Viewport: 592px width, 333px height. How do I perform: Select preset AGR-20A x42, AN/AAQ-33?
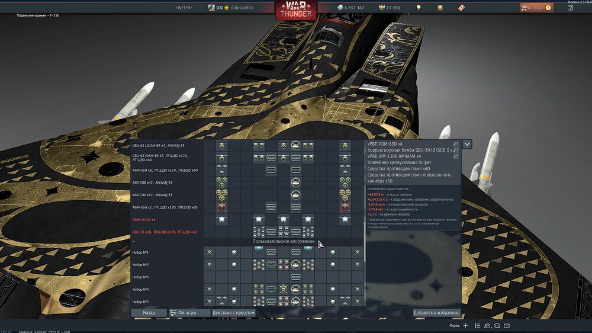click(152, 195)
